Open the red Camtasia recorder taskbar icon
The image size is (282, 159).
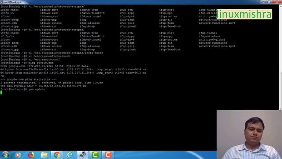pyautogui.click(x=108, y=155)
